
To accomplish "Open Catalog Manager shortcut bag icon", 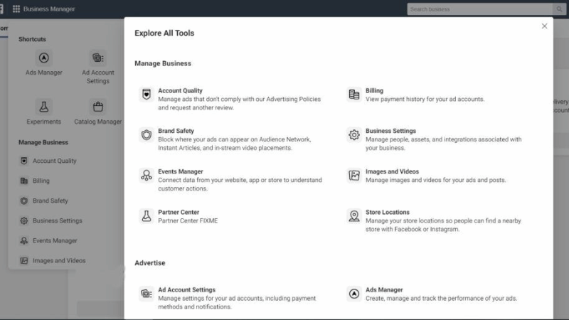I will click(98, 107).
